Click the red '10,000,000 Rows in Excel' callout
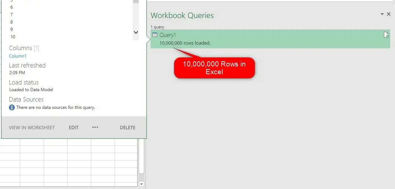Viewport: 395px width, 189px height. [x=215, y=68]
